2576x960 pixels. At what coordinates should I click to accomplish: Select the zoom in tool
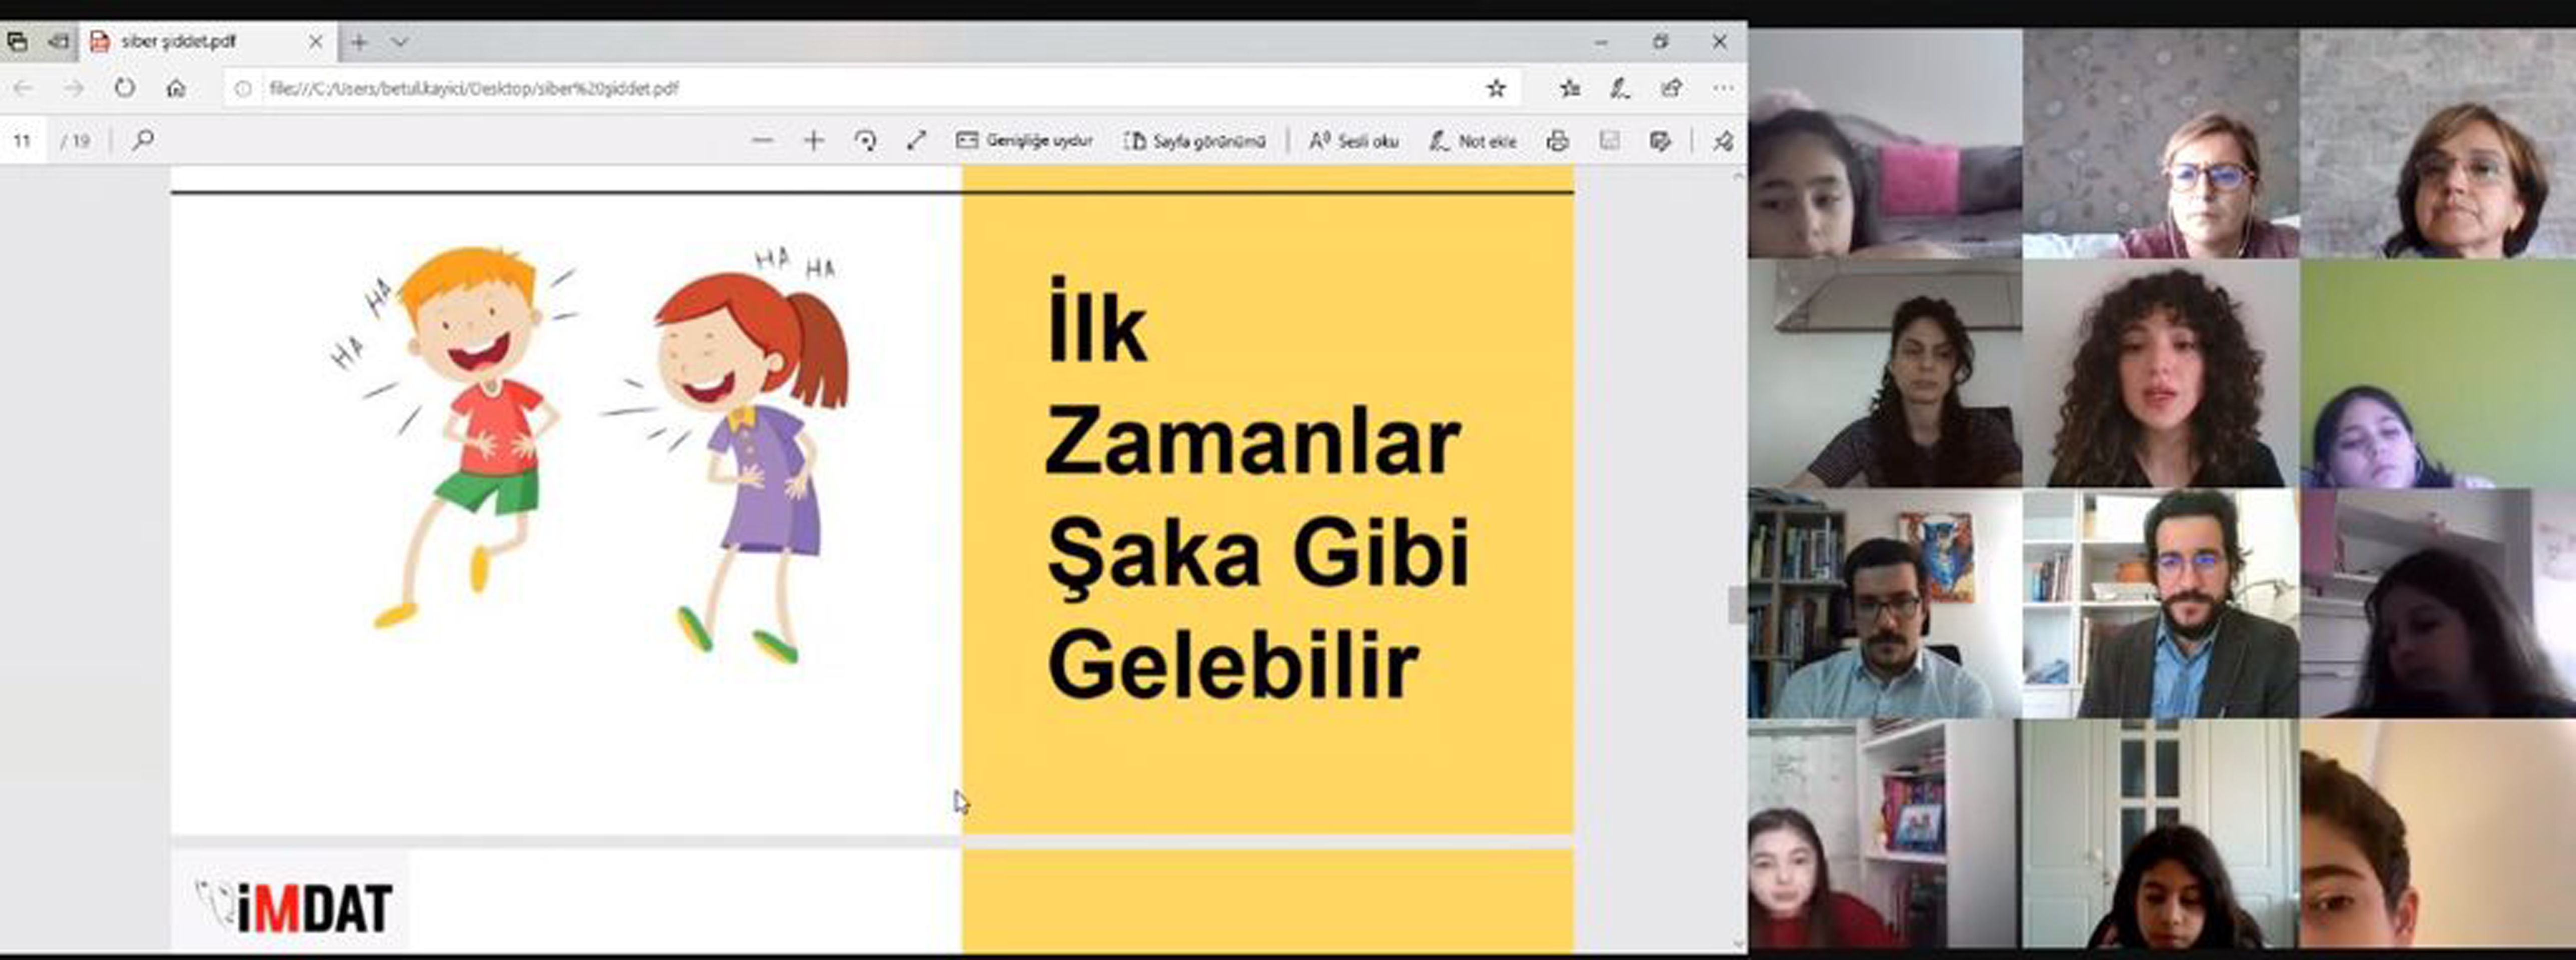[815, 140]
